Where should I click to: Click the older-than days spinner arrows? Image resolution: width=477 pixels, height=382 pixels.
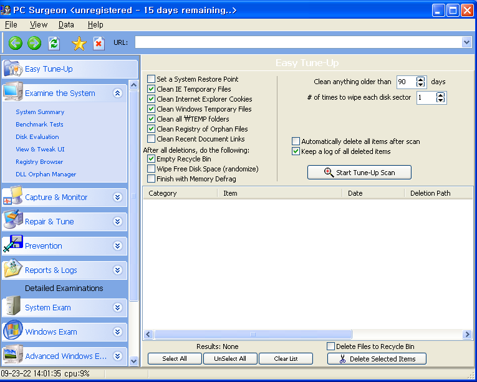420,82
